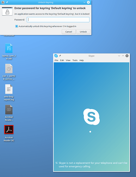Maximize the Skype window with the up chevron
This screenshot has width=136, height=177.
(123, 56)
